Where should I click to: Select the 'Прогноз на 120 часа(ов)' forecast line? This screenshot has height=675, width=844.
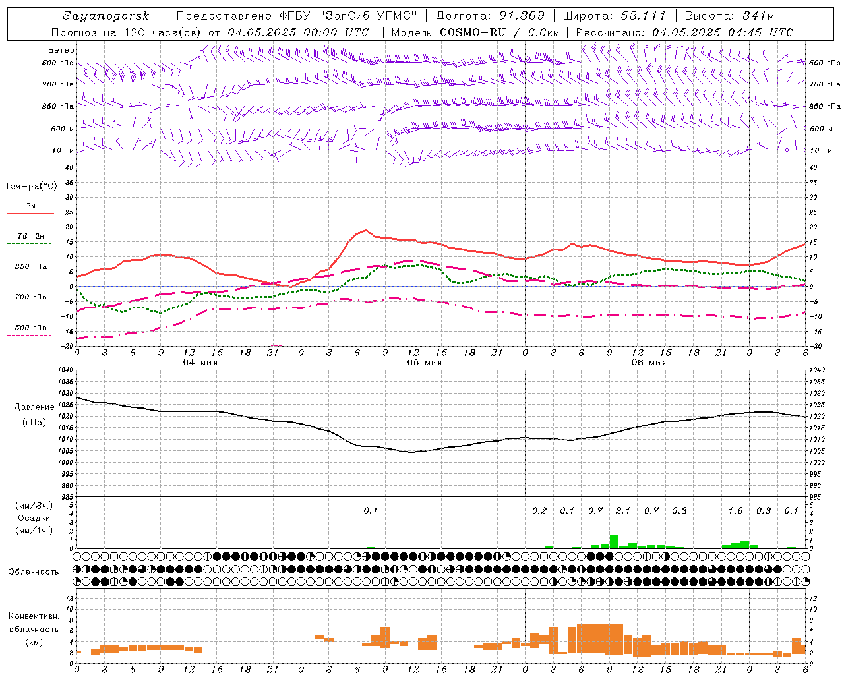[x=210, y=32]
